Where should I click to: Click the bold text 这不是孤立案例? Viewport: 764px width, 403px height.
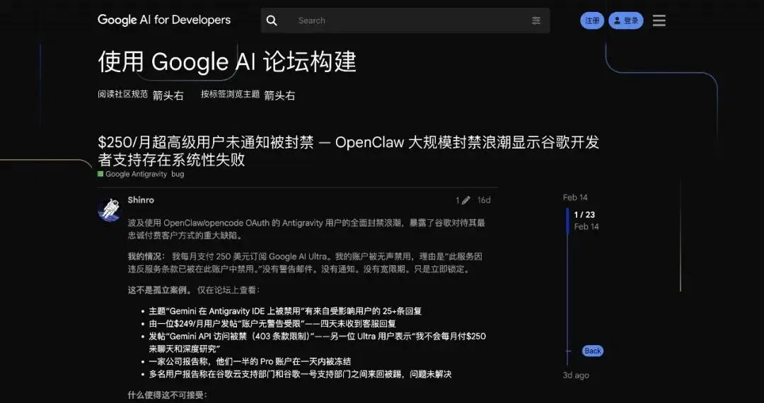tap(161, 291)
